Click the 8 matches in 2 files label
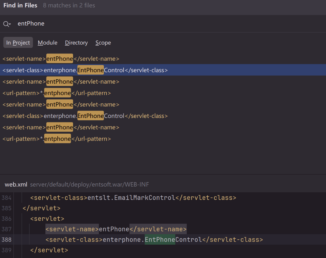Viewport: 326px width, 258px height. tap(69, 5)
